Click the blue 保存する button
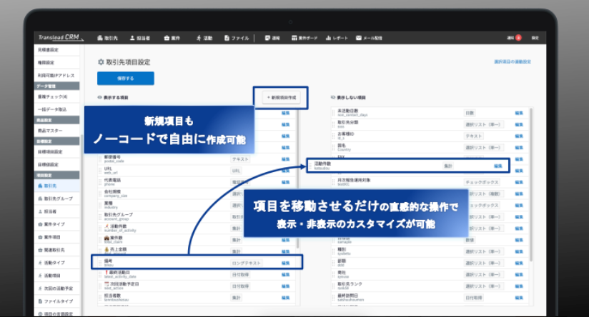Image resolution: width=589 pixels, height=317 pixels. click(x=126, y=79)
